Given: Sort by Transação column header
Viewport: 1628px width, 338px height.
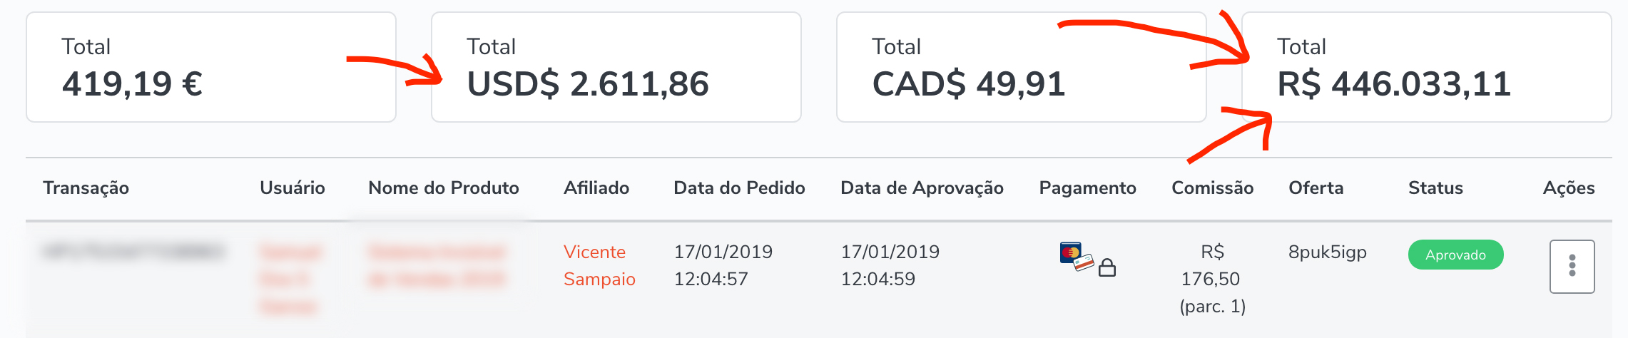Looking at the screenshot, I should tap(86, 188).
